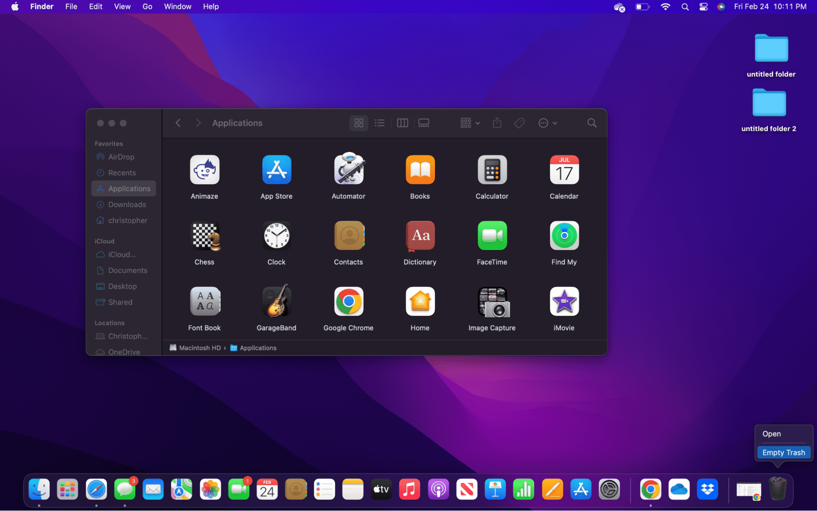Select FaceTime in the Applications folder
This screenshot has height=511, width=817.
click(x=492, y=235)
